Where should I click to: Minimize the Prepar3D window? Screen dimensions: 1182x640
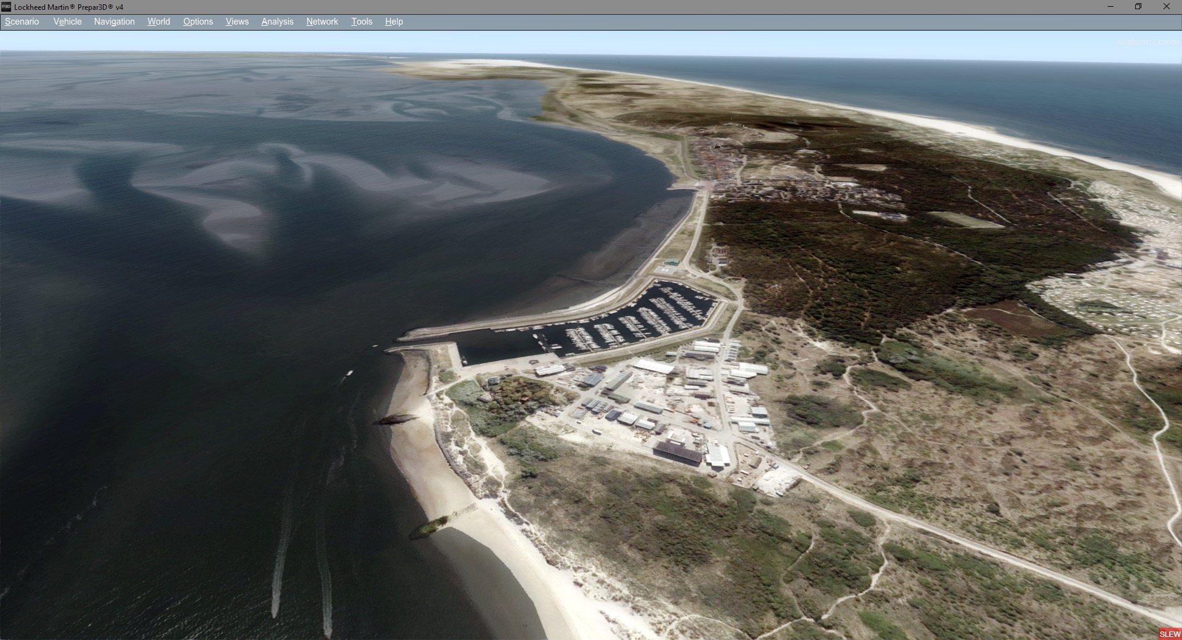click(1111, 7)
